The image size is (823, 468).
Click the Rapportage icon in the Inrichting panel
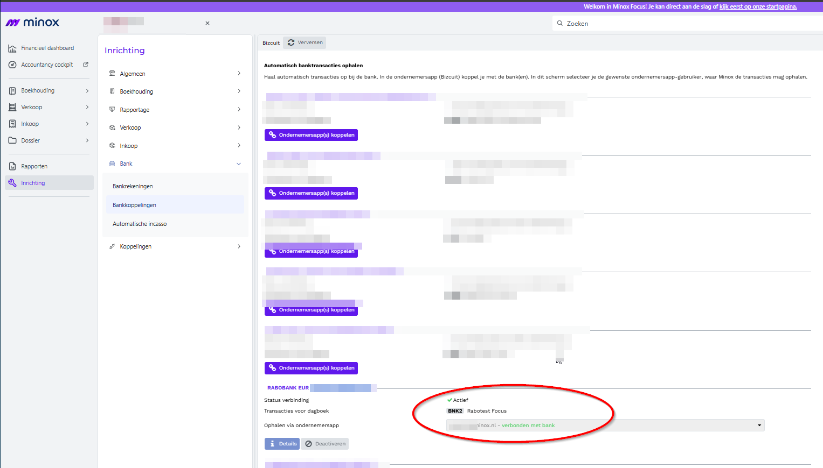point(112,109)
